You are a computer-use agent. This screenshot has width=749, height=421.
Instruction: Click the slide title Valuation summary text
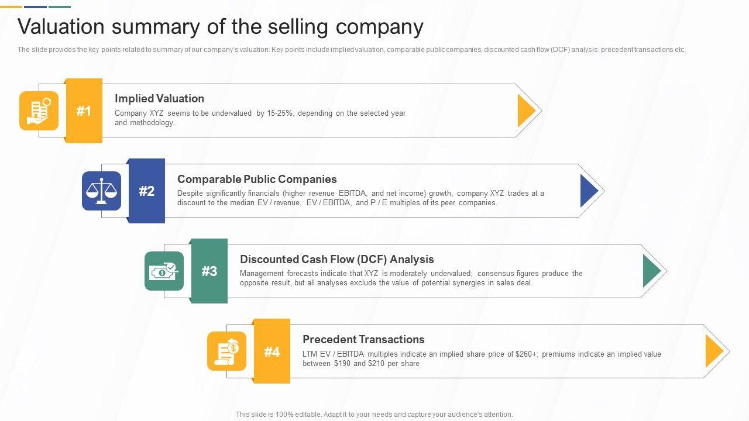click(x=221, y=27)
